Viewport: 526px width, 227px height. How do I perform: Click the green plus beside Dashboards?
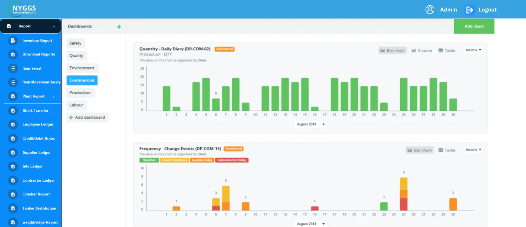click(x=119, y=27)
